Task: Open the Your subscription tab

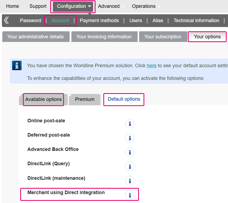Action: pos(163,37)
